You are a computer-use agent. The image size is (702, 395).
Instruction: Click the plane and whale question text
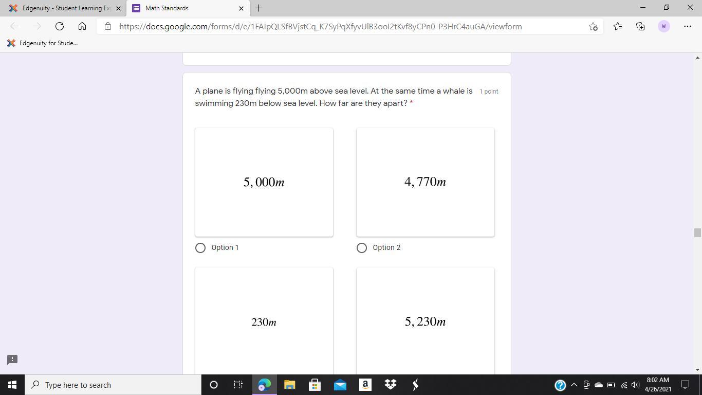(334, 97)
